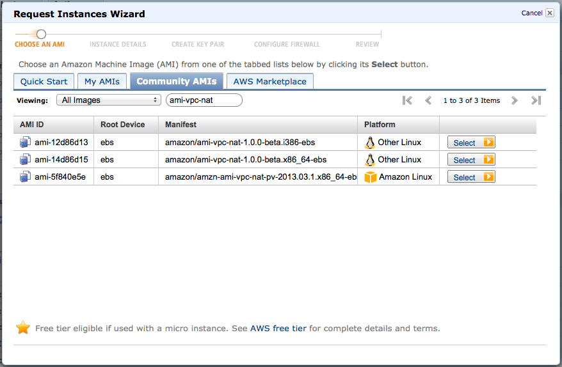The width and height of the screenshot is (562, 367).
Task: Go to the next page of results
Action: [x=515, y=100]
